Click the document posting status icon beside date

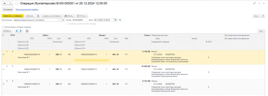[120, 20]
